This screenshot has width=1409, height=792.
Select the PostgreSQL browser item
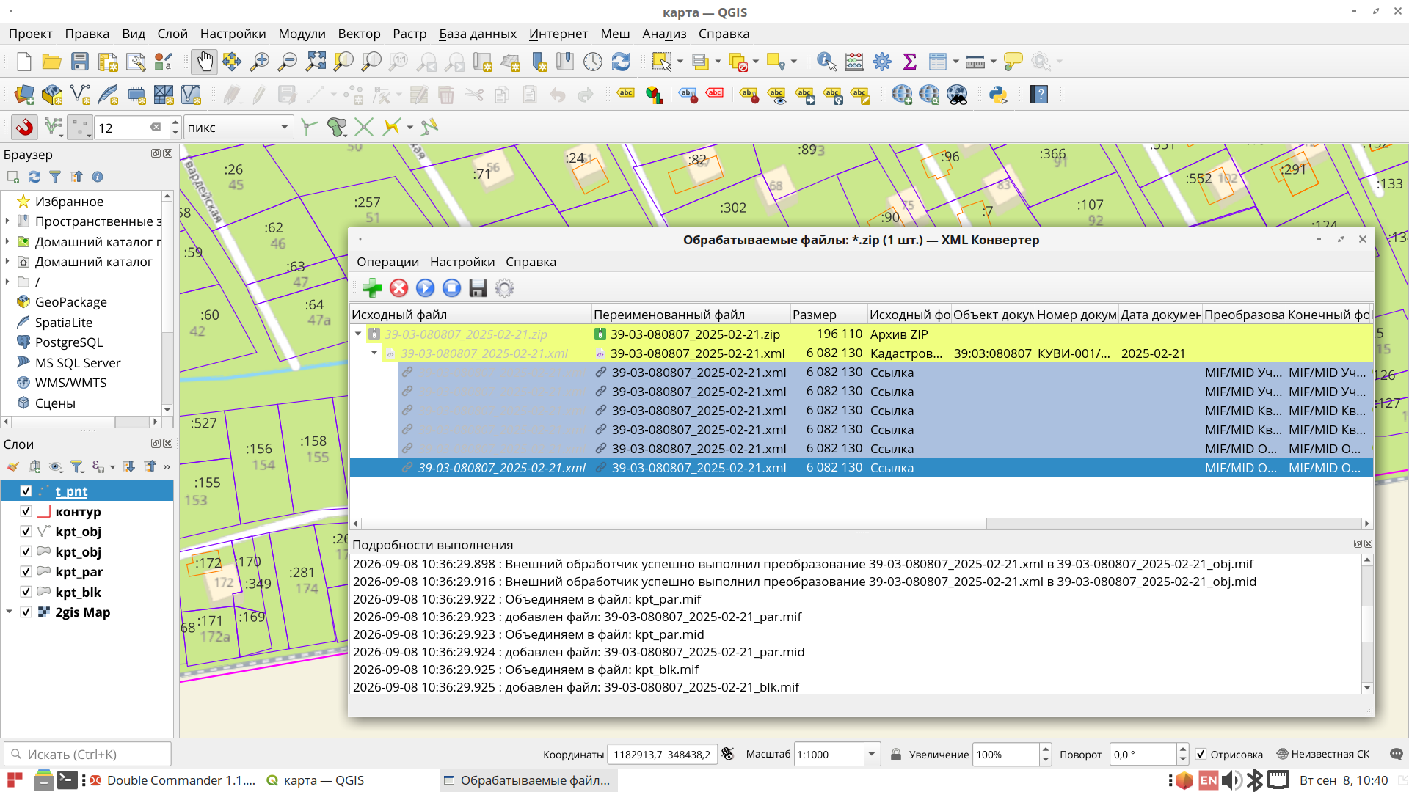[69, 342]
